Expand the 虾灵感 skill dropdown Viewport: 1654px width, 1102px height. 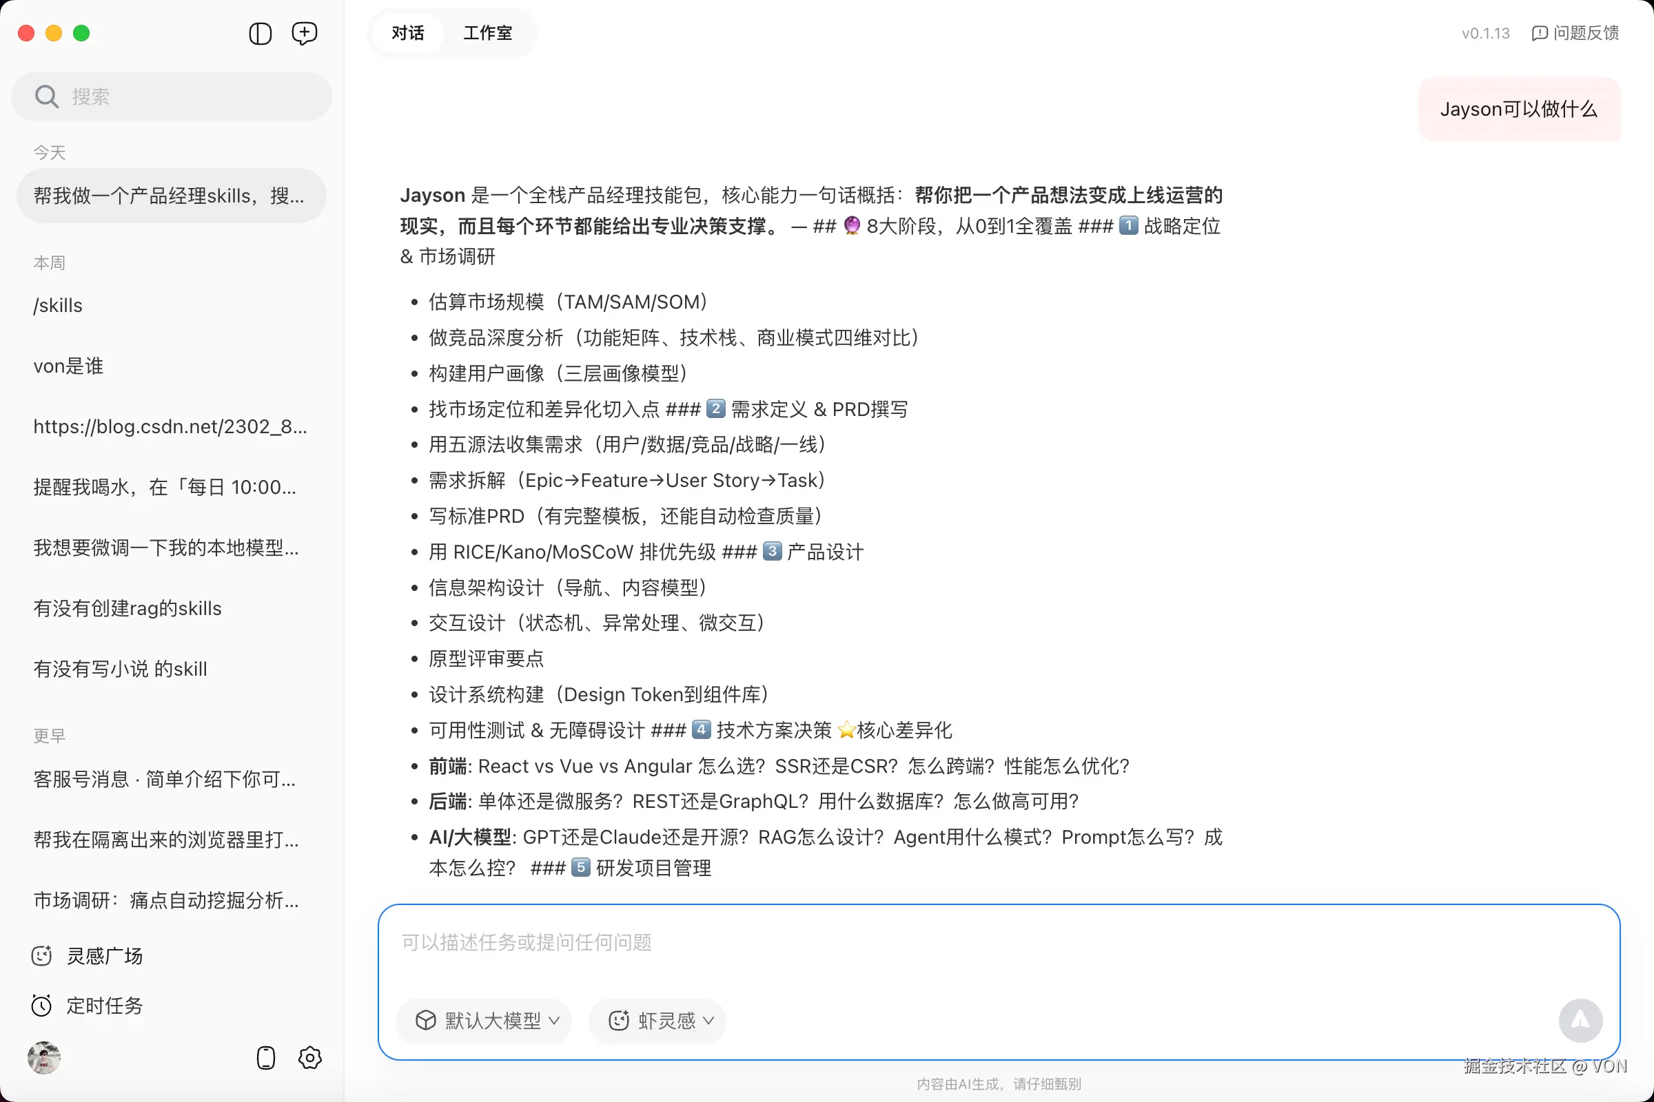[657, 1021]
